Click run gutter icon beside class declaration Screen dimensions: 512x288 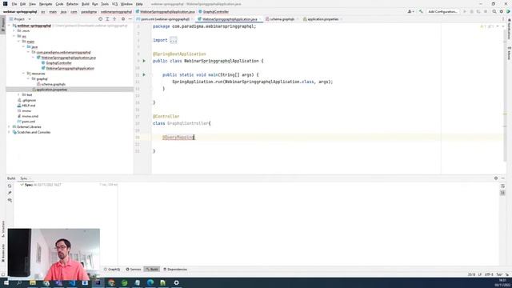coord(144,61)
